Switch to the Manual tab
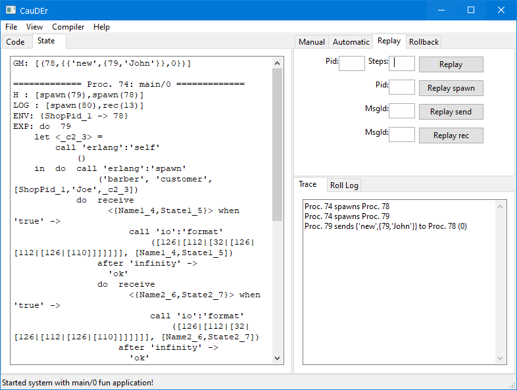517x390 pixels. [311, 41]
